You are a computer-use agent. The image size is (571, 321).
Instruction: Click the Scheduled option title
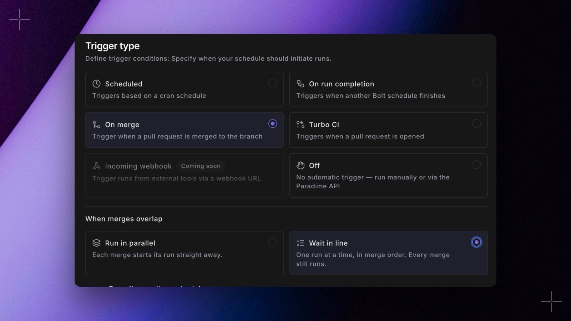pos(123,84)
